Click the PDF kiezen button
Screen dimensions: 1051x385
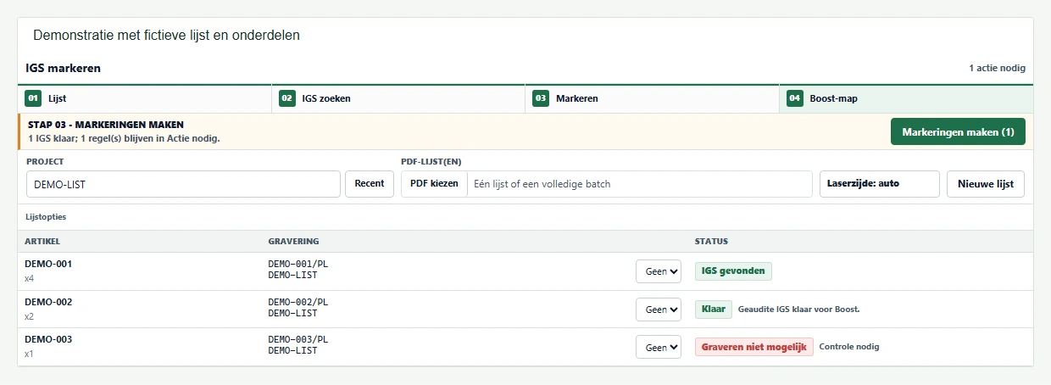(x=434, y=184)
